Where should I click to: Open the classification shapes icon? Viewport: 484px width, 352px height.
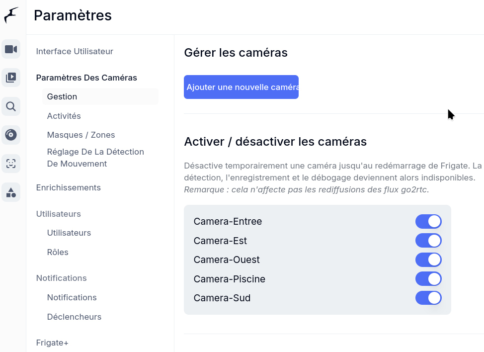(x=11, y=192)
